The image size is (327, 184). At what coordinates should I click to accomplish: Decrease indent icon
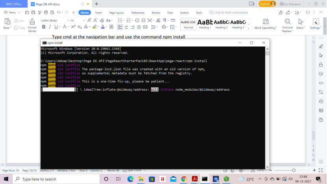click(x=137, y=20)
